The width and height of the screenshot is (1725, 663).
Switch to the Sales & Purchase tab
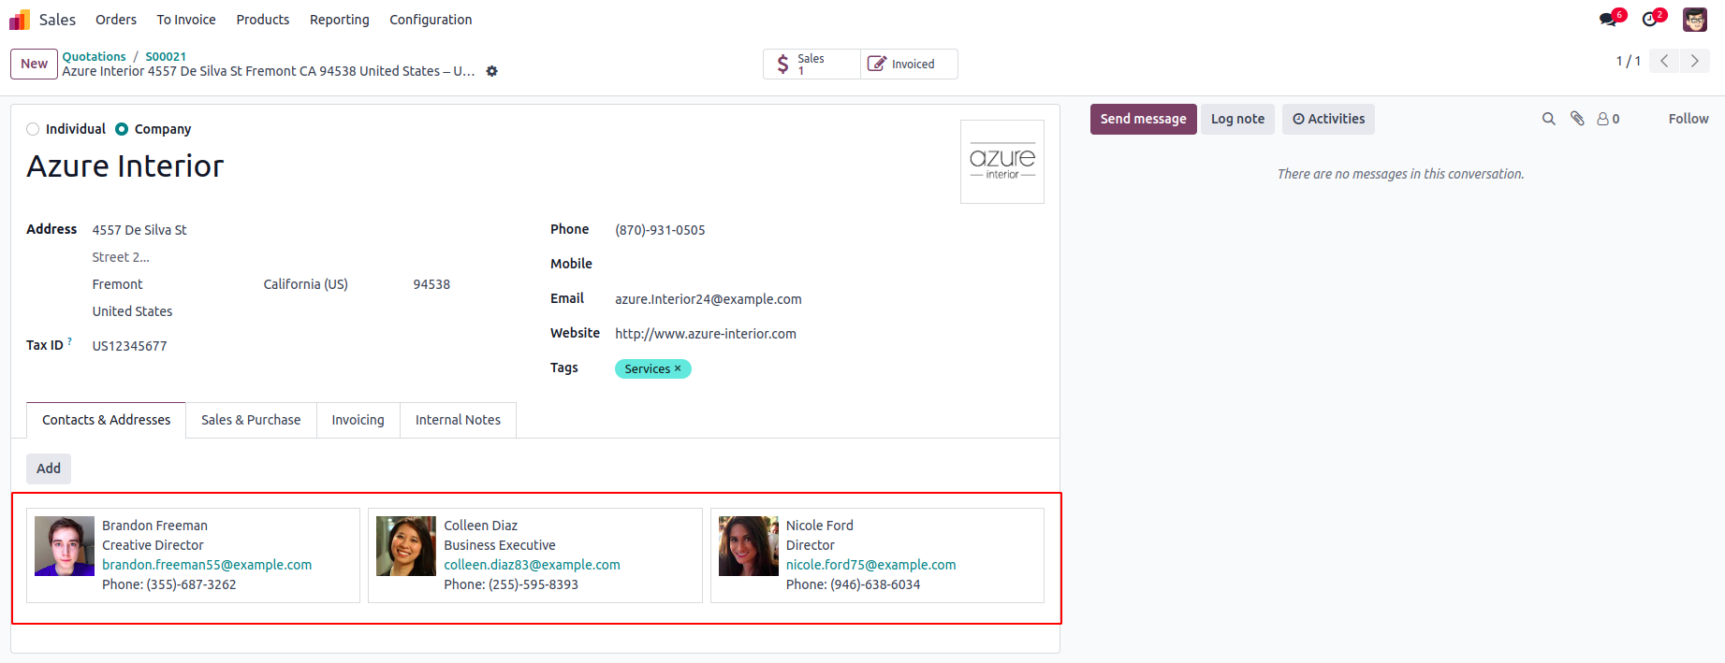click(251, 420)
